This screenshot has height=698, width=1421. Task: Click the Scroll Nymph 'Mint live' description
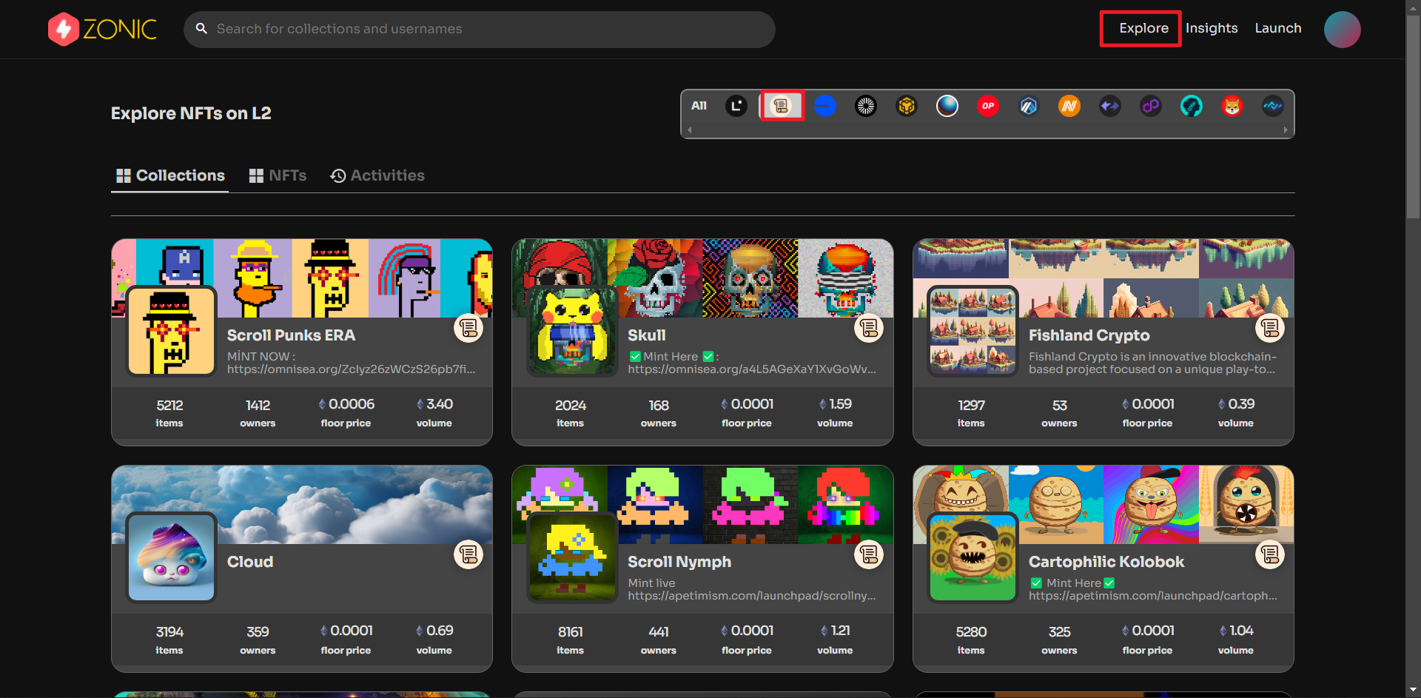(752, 589)
